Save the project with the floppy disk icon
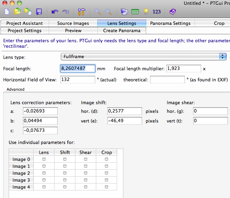230x198 pixels. point(39,12)
